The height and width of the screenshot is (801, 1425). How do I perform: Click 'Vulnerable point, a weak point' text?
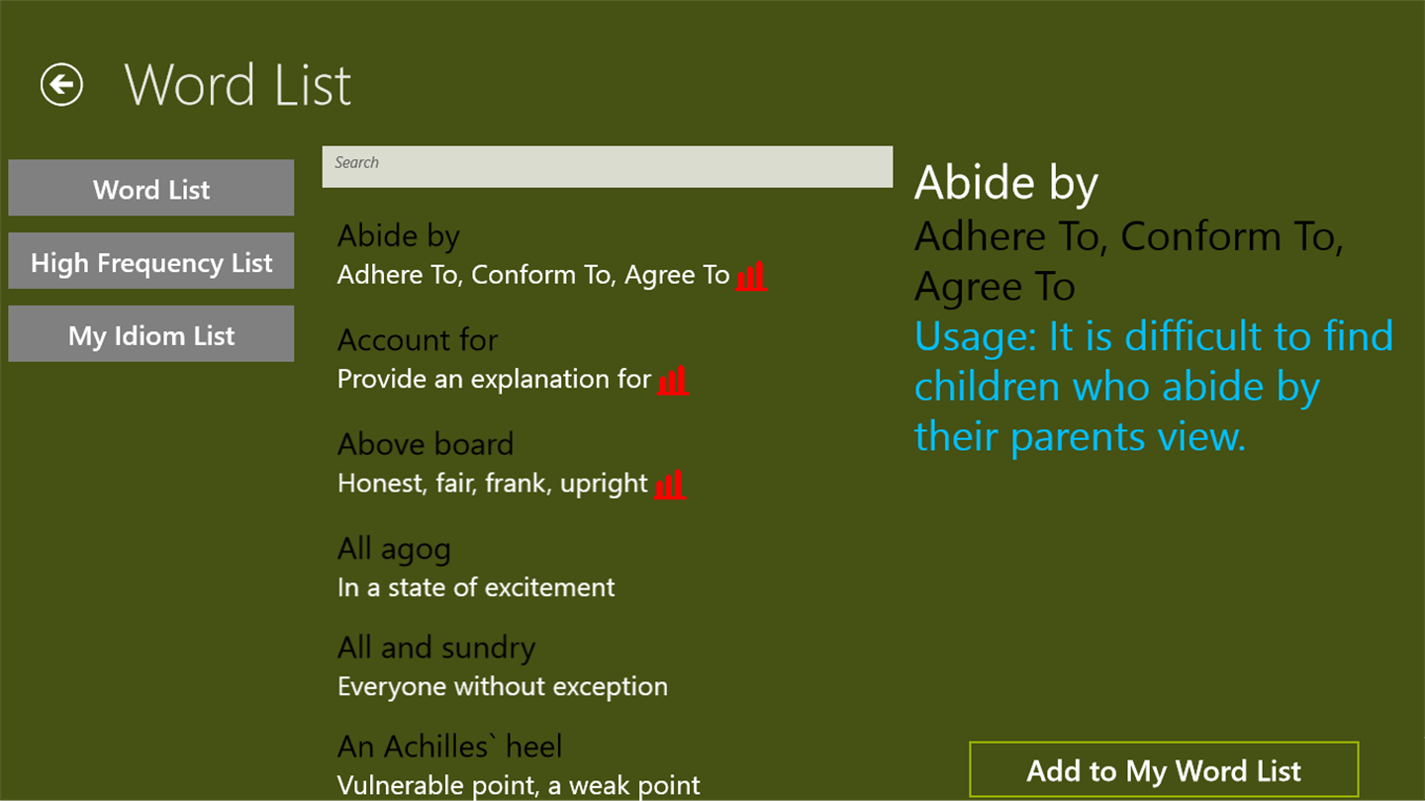(519, 786)
